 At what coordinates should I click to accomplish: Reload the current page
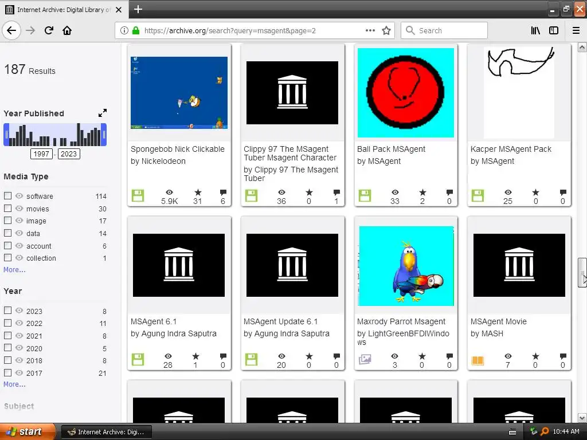(x=49, y=30)
